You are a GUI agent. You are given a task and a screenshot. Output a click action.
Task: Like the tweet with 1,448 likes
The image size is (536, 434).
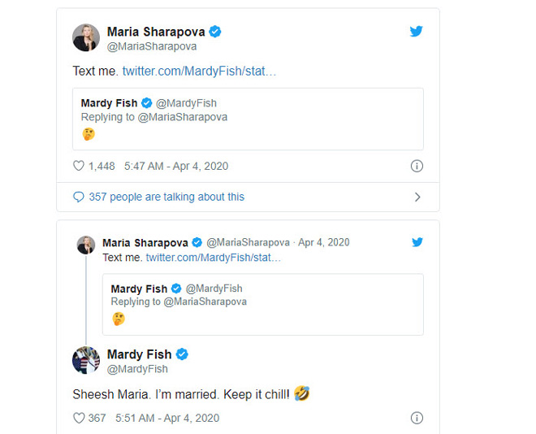[x=79, y=166]
